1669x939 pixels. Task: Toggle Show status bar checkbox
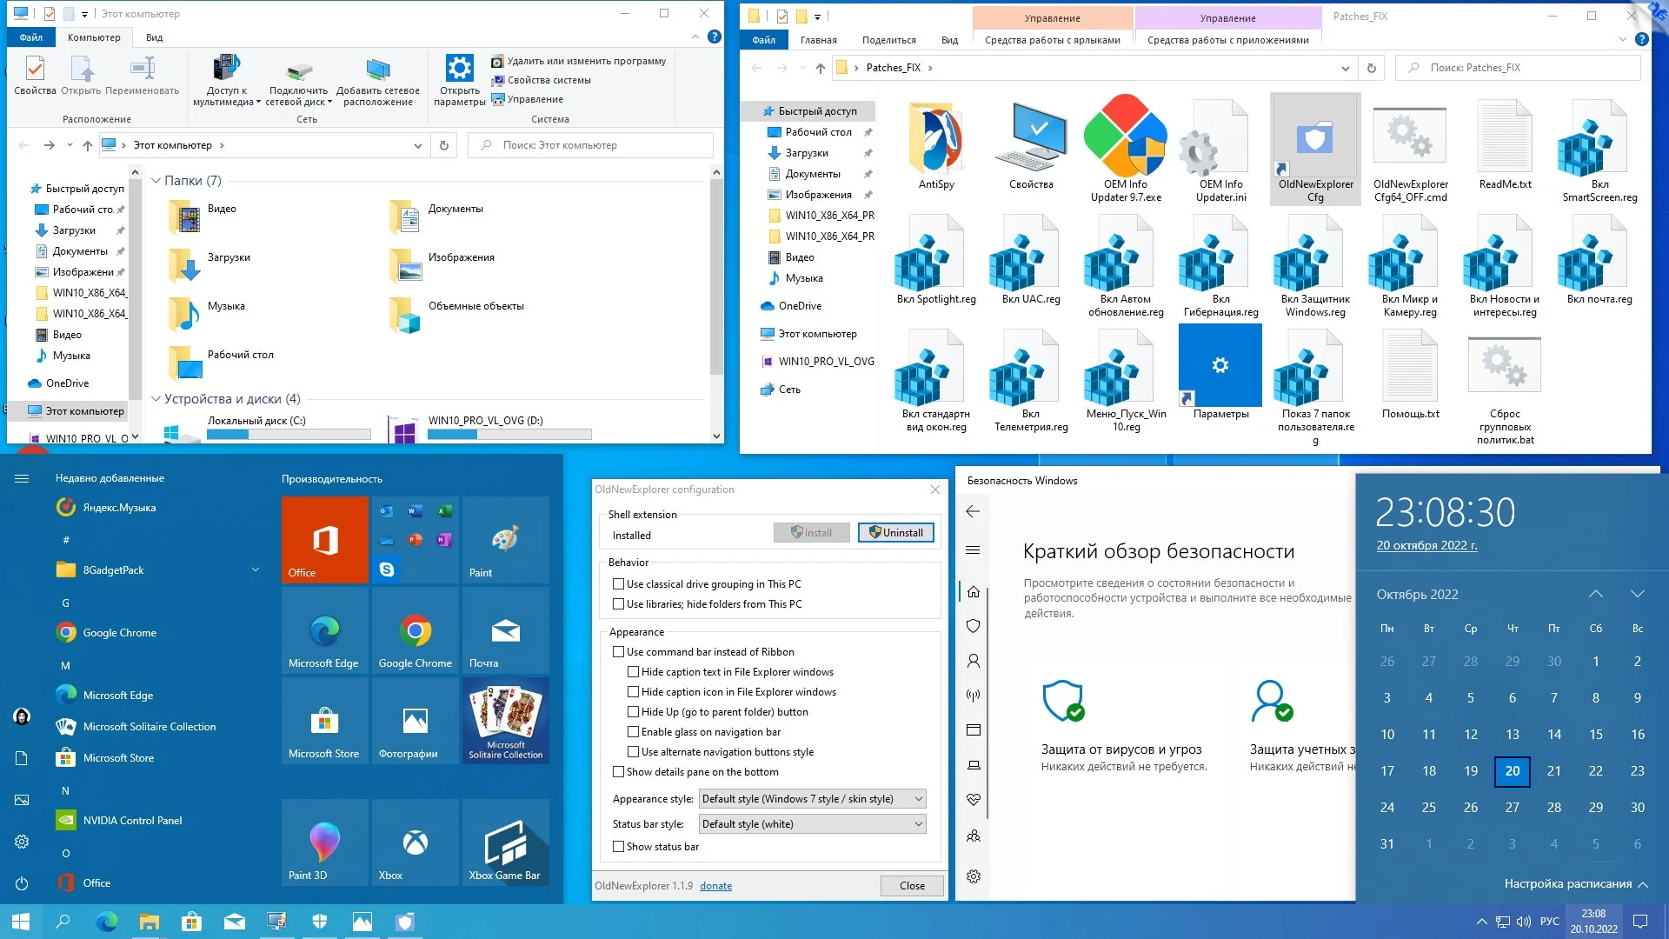click(619, 847)
